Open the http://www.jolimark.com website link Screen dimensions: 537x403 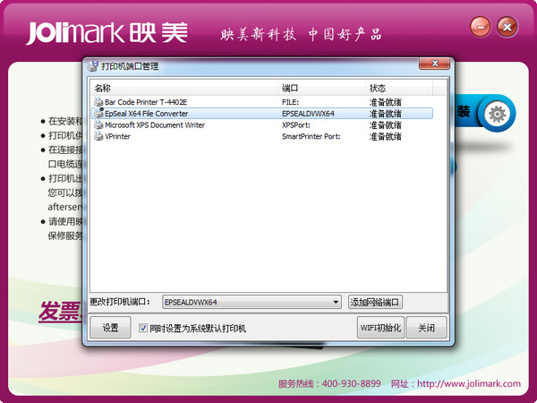pos(468,383)
